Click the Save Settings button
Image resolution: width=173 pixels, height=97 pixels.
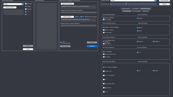pos(164,1)
